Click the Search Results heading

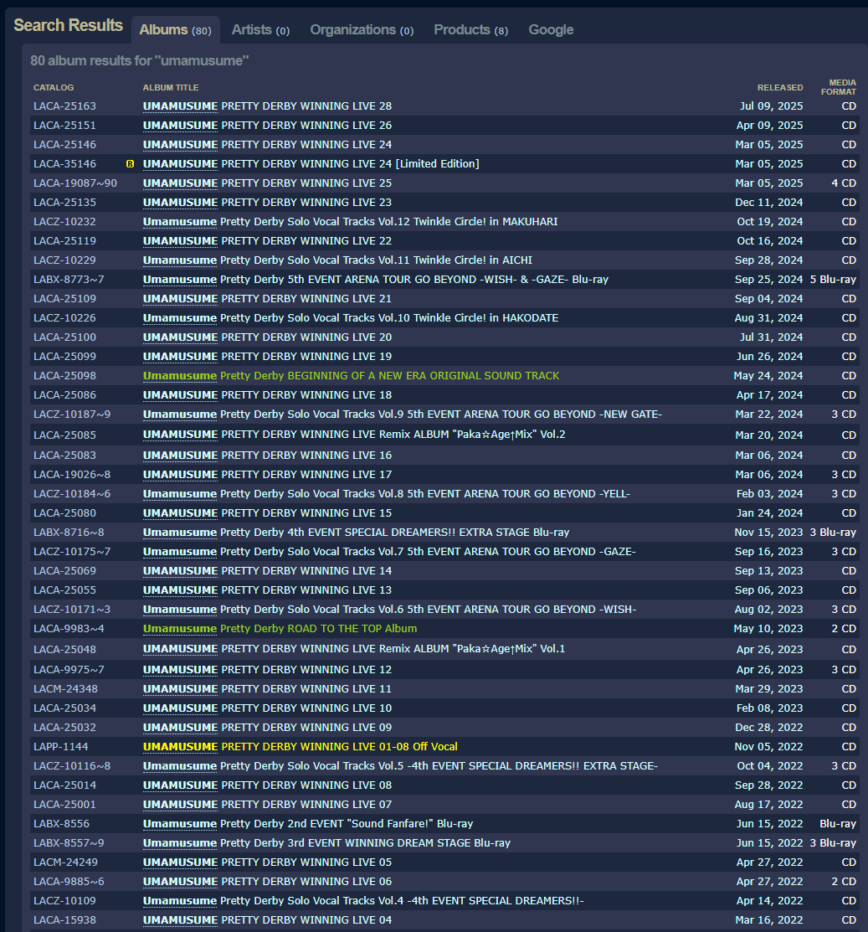pos(69,26)
